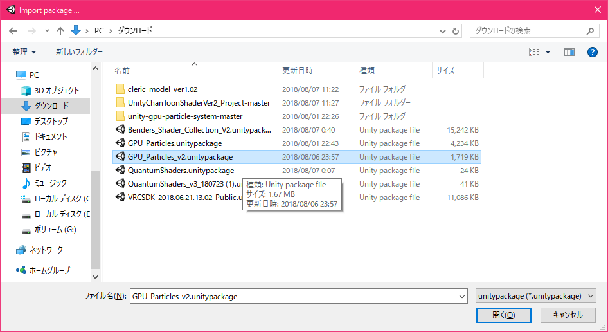Click Unity icon of QuantumShaders.unitypackage
608x332 pixels.
(x=120, y=171)
